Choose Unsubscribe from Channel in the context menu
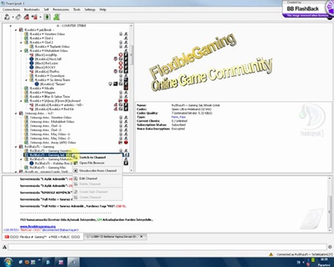 point(98,171)
